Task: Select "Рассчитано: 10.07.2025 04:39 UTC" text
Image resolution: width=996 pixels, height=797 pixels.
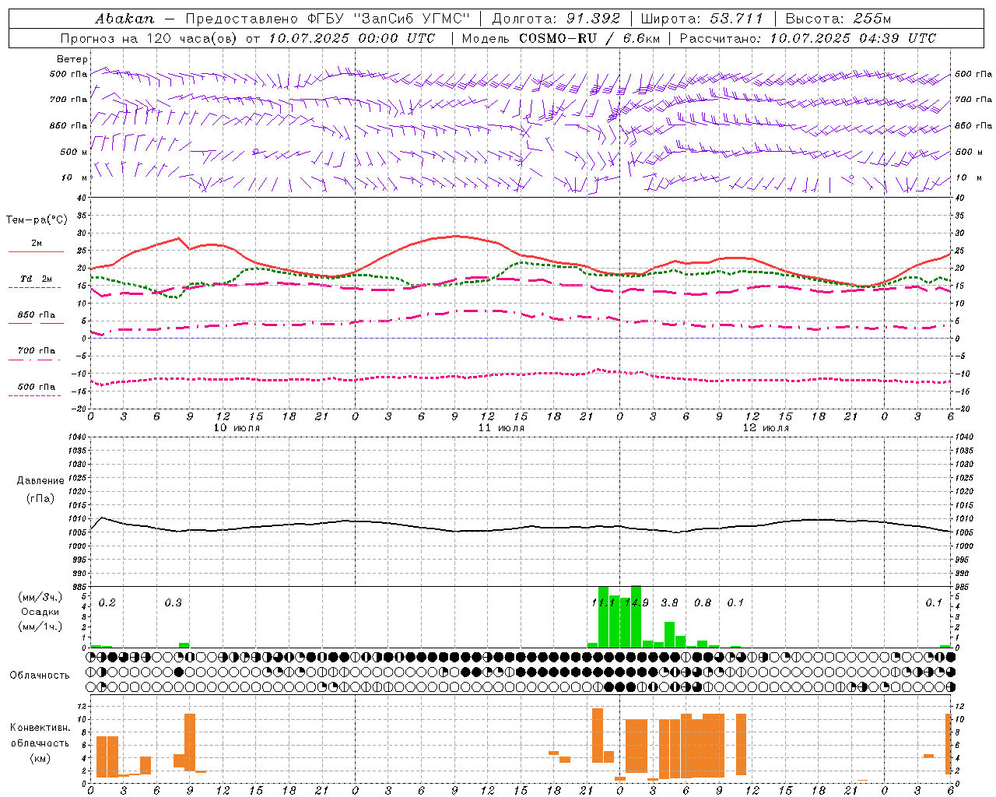Action: pyautogui.click(x=808, y=38)
